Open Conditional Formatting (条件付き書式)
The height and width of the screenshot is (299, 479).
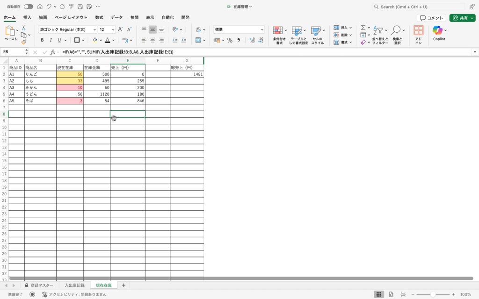tap(279, 36)
